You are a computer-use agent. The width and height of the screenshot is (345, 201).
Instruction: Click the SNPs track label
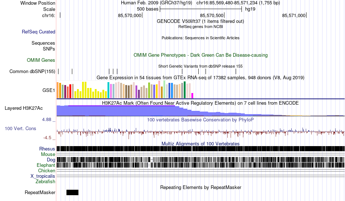click(x=49, y=49)
